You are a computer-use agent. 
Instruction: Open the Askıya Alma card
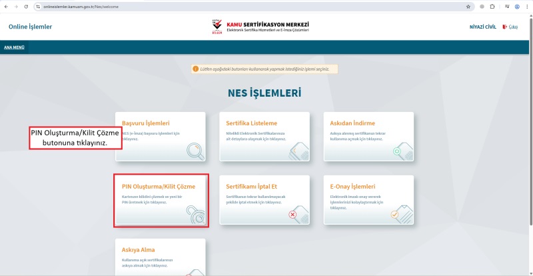[x=160, y=257]
